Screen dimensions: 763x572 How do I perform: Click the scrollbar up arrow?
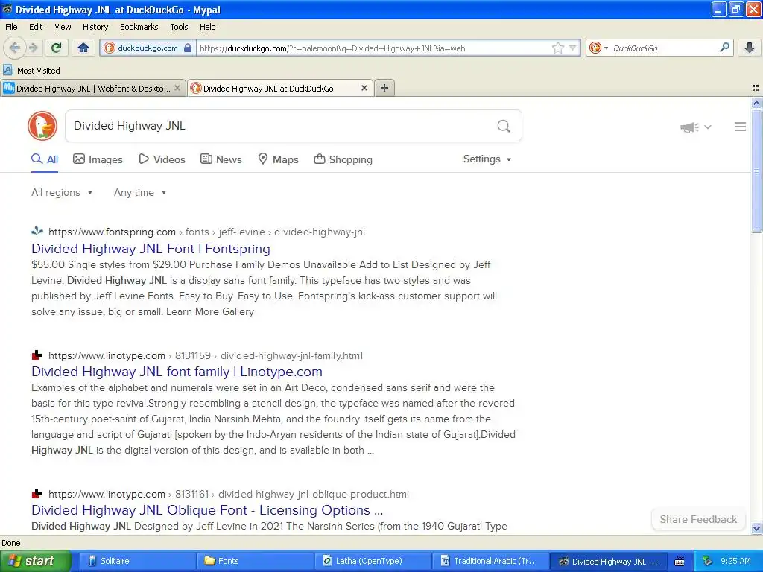(x=756, y=103)
